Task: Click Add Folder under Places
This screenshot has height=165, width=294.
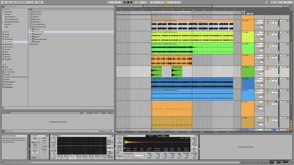Action: tap(9, 87)
